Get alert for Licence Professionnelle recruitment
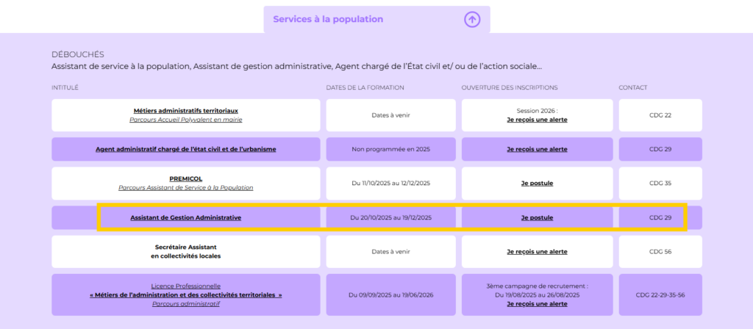The width and height of the screenshot is (753, 329). [x=537, y=304]
